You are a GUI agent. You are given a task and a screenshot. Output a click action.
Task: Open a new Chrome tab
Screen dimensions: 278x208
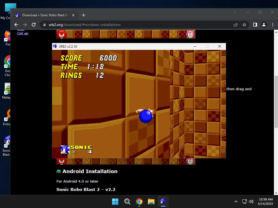pyautogui.click(x=84, y=15)
